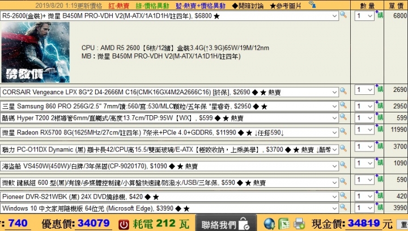Open the magnifier for the CORSAIR Vengeance LPX row

(343, 91)
